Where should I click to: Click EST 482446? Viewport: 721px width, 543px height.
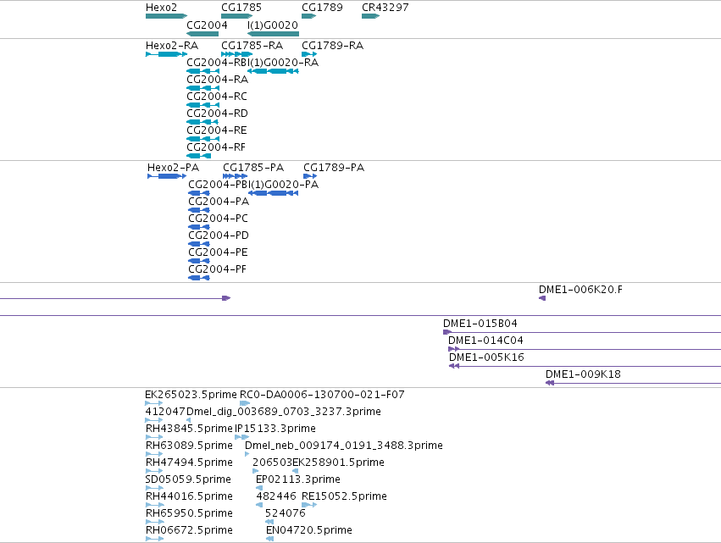(259, 505)
